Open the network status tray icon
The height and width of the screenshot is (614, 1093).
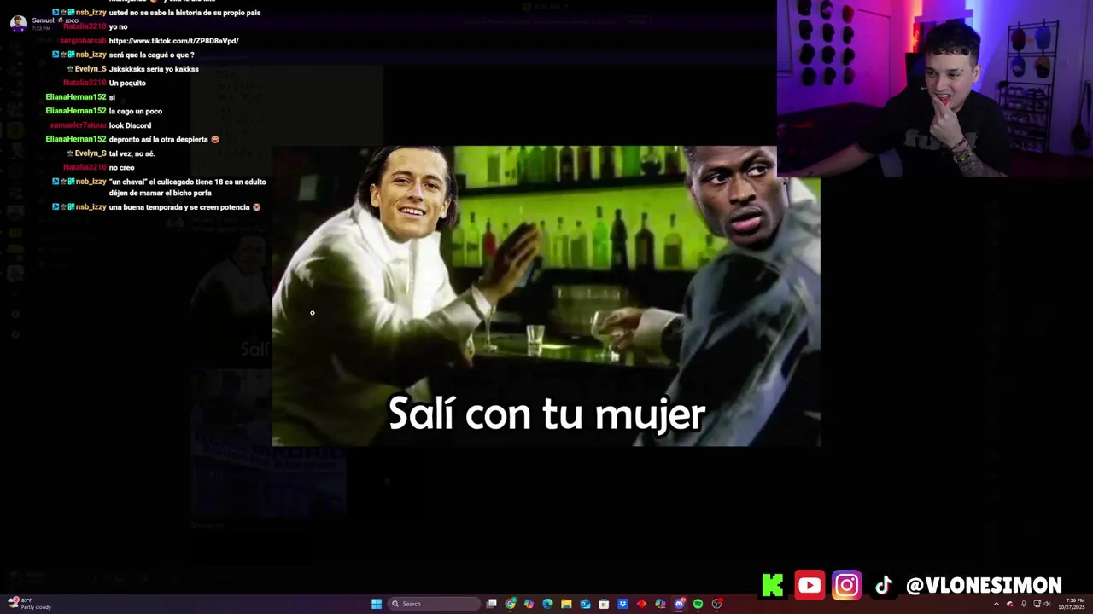[x=1037, y=604]
